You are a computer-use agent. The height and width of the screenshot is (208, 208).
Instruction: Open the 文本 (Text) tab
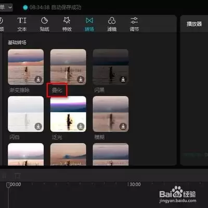click(22, 24)
